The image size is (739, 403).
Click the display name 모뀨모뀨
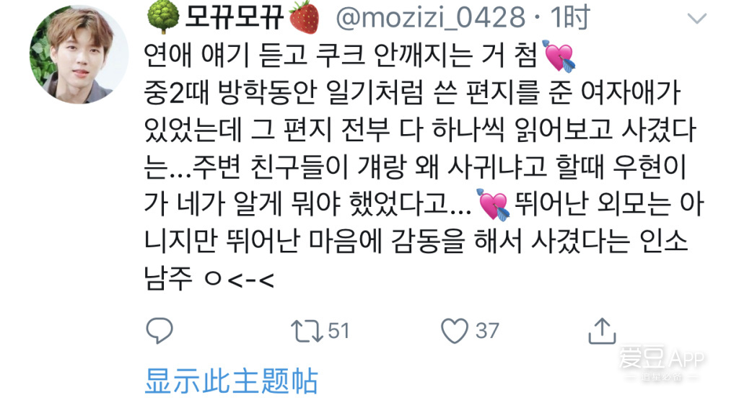click(x=234, y=17)
